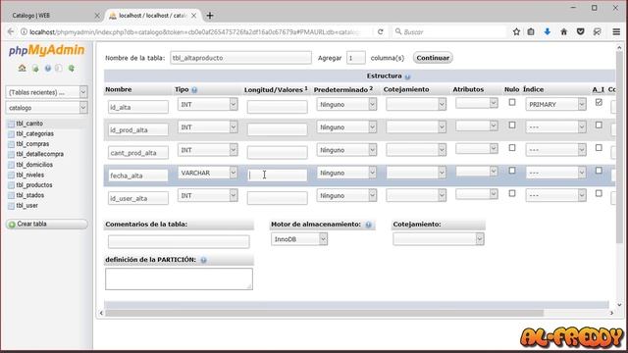Click the tbl_compras table icon
Viewport: 628px width, 353px height.
(11, 144)
